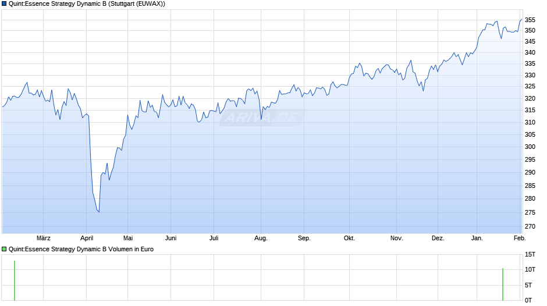Click the blue legend square for Quint:Essence Strategy
This screenshot has width=547, height=306.
tap(4, 4)
